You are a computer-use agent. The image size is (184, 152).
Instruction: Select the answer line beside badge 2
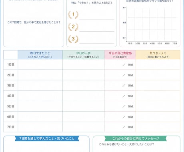point(97,31)
